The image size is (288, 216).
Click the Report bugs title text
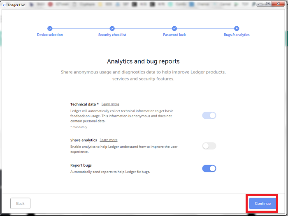[x=81, y=165]
